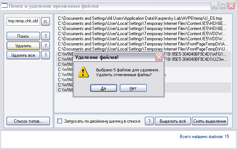Close the Удаление файлов dialog

(x=159, y=57)
